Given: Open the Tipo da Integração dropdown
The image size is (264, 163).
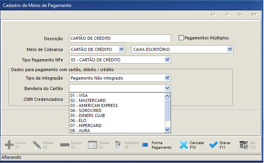Looking at the screenshot, I should click(167, 78).
